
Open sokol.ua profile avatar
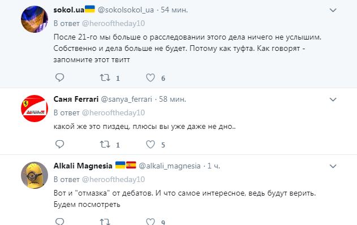tap(35, 19)
